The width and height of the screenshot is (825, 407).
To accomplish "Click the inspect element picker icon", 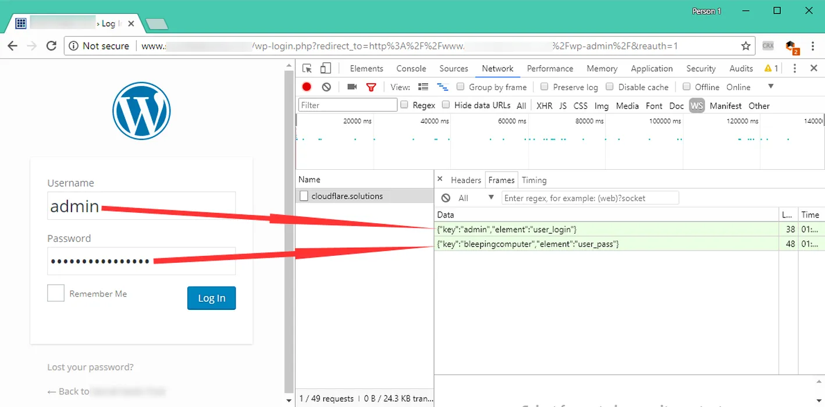I will 307,69.
